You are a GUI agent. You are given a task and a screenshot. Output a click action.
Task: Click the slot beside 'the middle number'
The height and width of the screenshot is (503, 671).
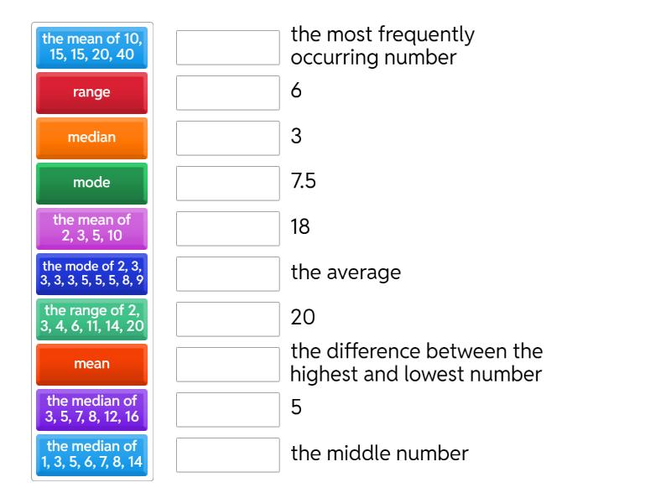pos(228,455)
